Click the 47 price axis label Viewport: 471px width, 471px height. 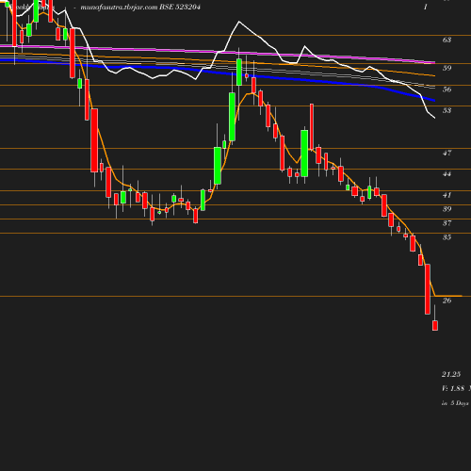447,153
